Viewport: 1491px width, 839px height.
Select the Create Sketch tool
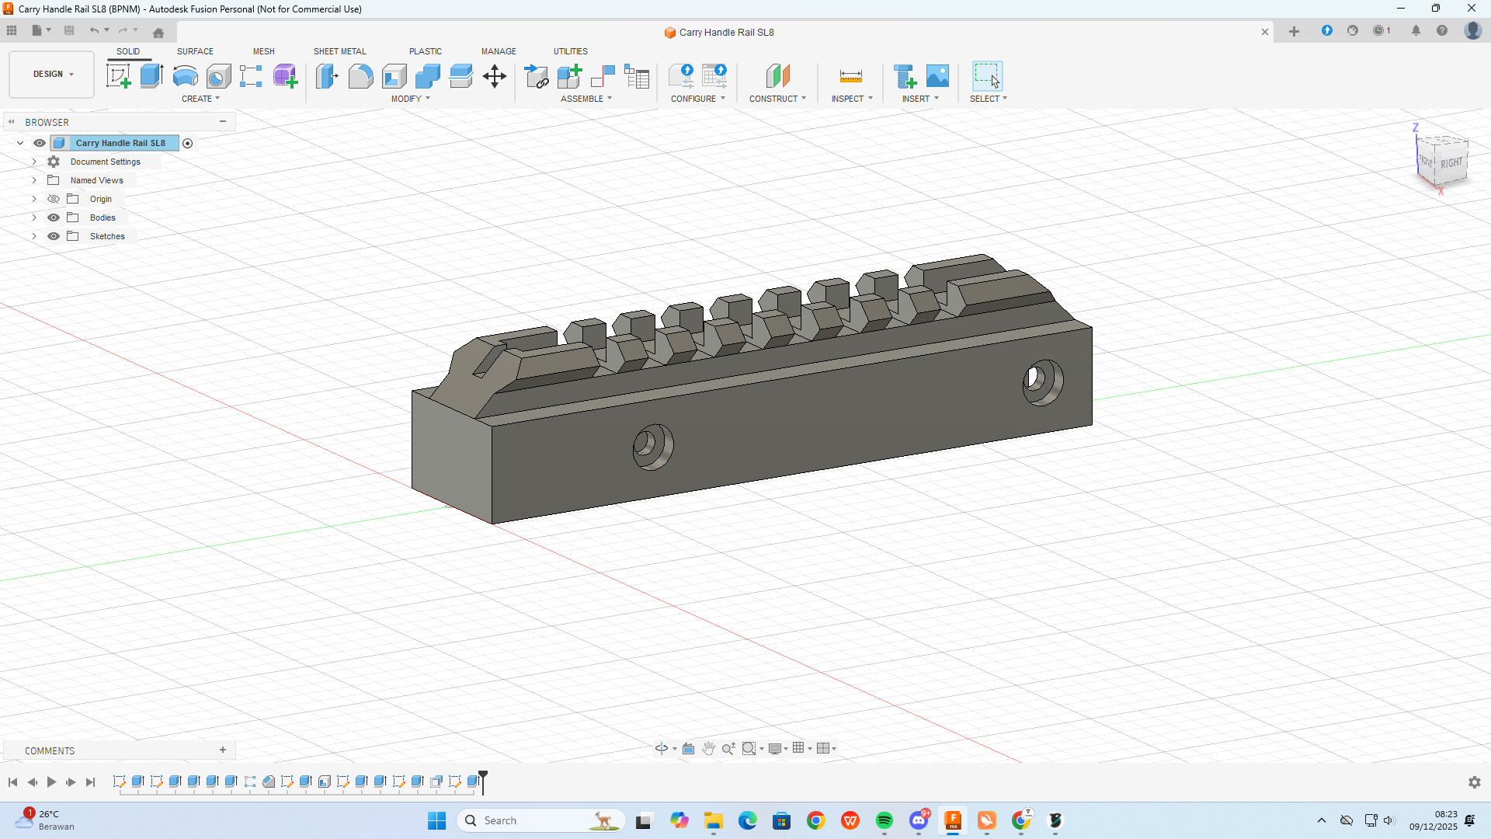[x=118, y=76]
